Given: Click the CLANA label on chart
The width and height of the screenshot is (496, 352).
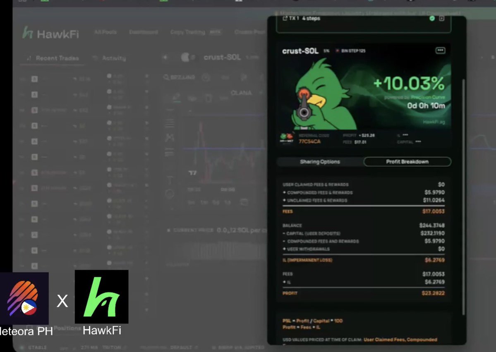Looking at the screenshot, I should [241, 93].
